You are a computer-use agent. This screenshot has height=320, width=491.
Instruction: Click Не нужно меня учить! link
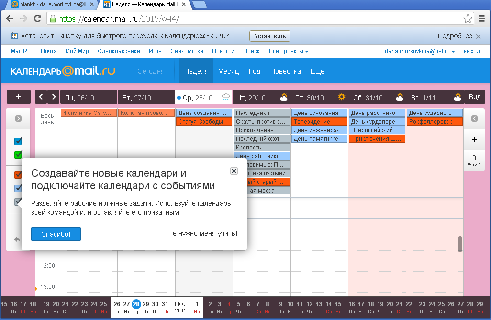pos(203,233)
